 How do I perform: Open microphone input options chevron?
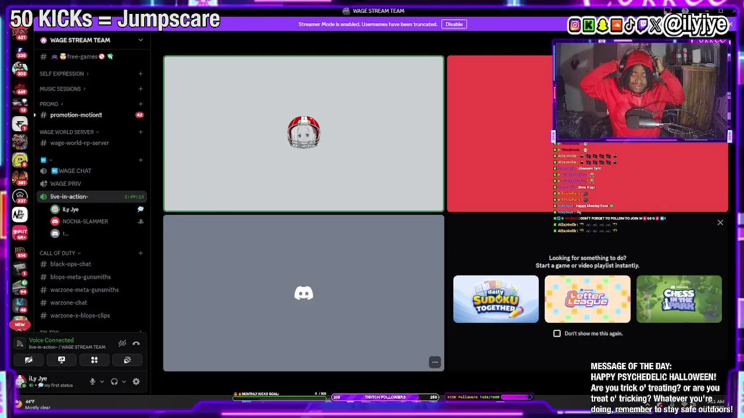click(x=102, y=381)
